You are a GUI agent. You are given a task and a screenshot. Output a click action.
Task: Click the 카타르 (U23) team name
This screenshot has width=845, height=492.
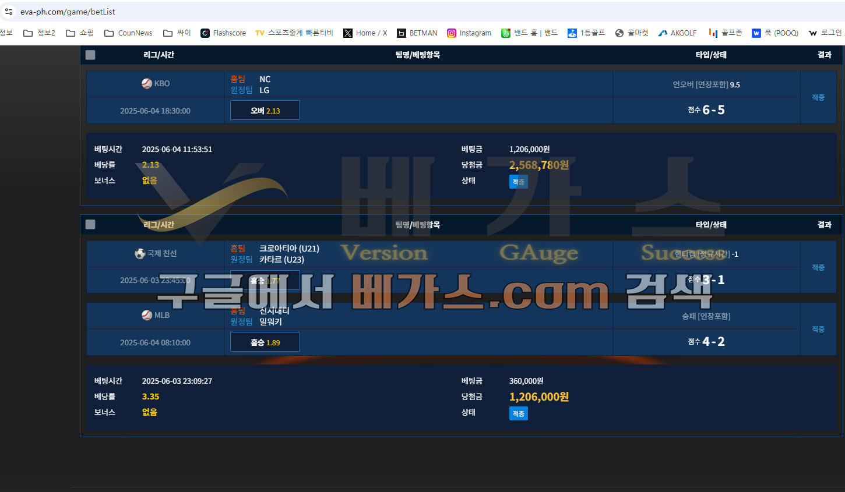281,260
